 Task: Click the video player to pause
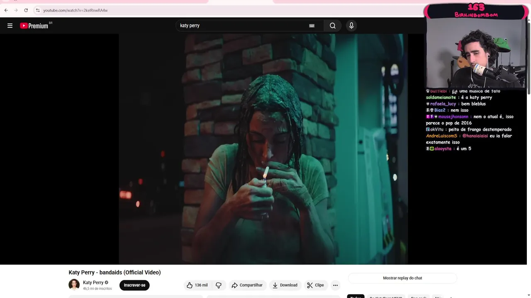coord(263,149)
